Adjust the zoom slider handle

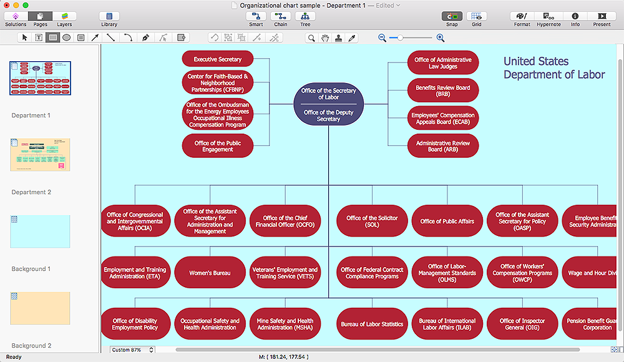pos(401,38)
